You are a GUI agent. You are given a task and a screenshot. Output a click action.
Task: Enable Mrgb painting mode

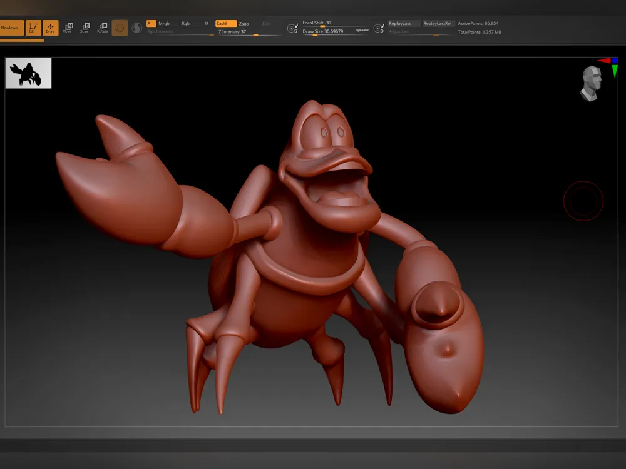163,24
